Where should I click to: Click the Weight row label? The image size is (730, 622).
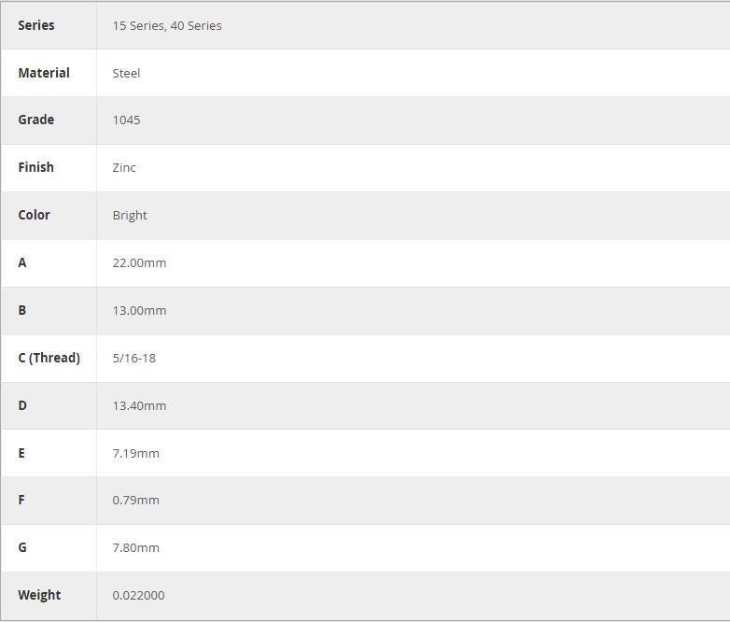(39, 595)
